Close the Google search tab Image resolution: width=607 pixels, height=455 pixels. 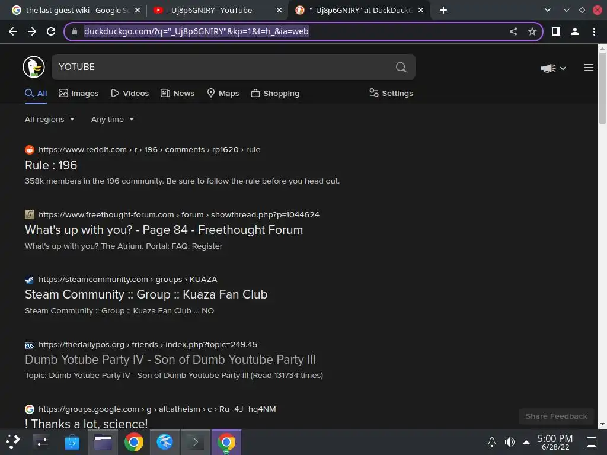click(x=138, y=11)
